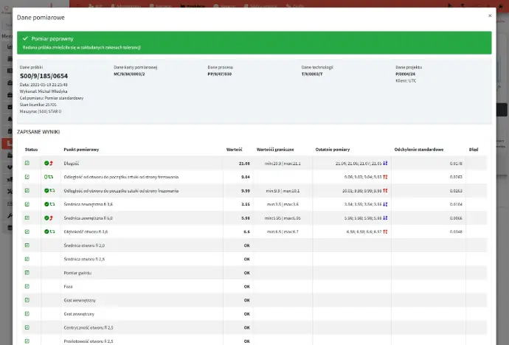
Task: Open measurement card MC/9/84/0003/2
Action: (x=129, y=74)
